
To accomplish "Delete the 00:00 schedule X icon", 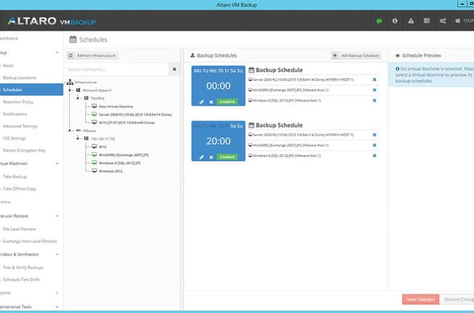I will (211, 102).
